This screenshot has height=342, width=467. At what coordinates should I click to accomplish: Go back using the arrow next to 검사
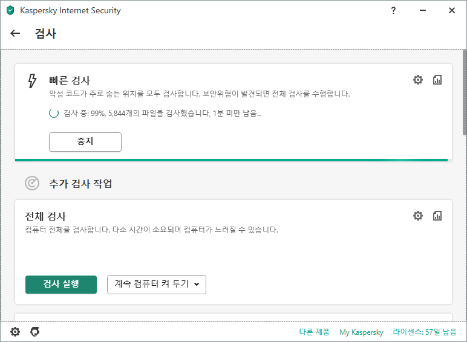click(x=15, y=33)
